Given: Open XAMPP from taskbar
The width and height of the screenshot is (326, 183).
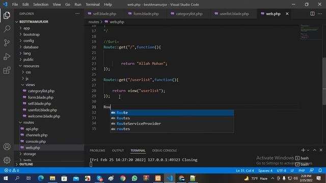Looking at the screenshot, I should pyautogui.click(x=158, y=178).
